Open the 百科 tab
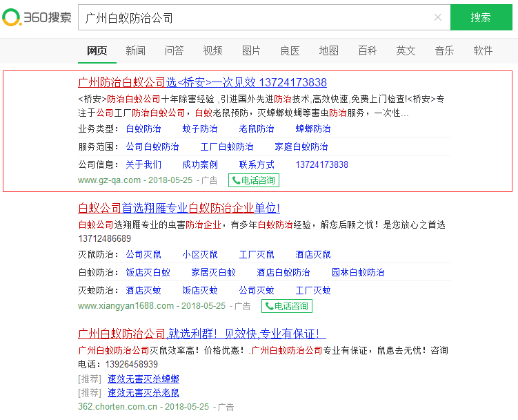Screen dimensions: 518x420 (x=368, y=50)
